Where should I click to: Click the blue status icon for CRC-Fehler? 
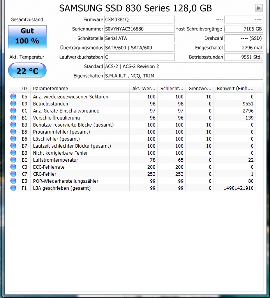[x=13, y=174]
